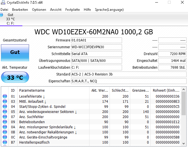
Task: Click status icon for Anz. notwendiger Rekalibrierungen
Action: pyautogui.click(x=5, y=132)
